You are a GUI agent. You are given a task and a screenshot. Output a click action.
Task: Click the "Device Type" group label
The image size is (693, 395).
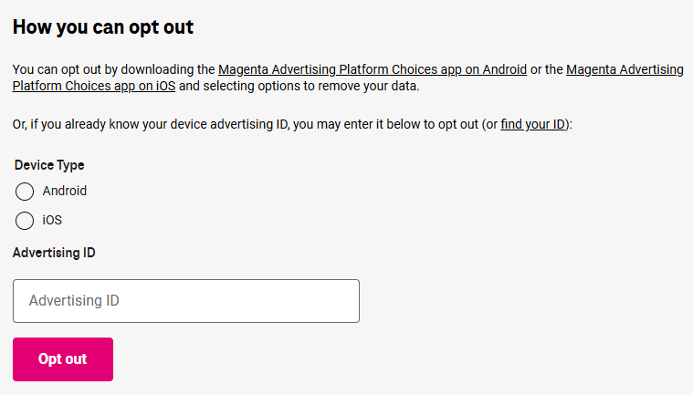pyautogui.click(x=49, y=165)
